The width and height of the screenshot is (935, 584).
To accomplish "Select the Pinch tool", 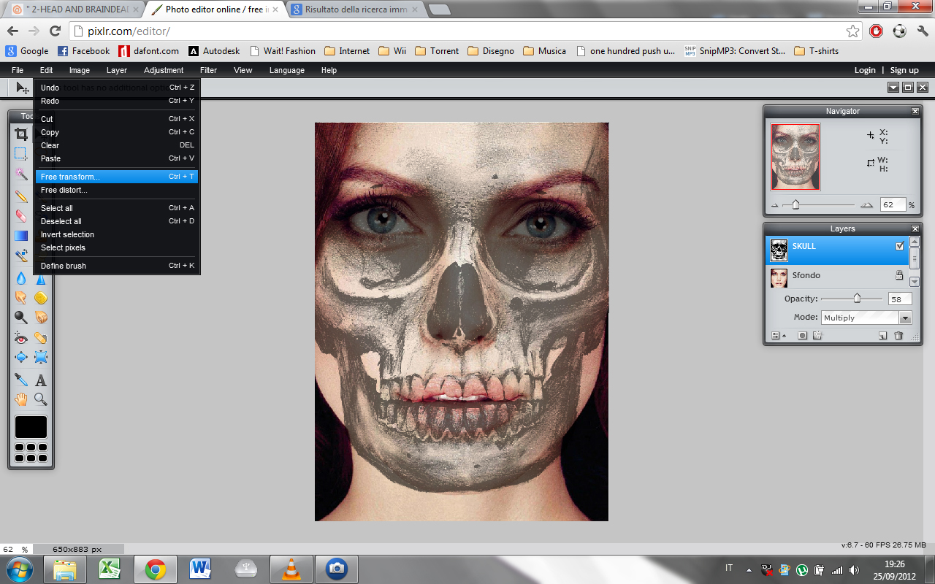I will pos(41,357).
